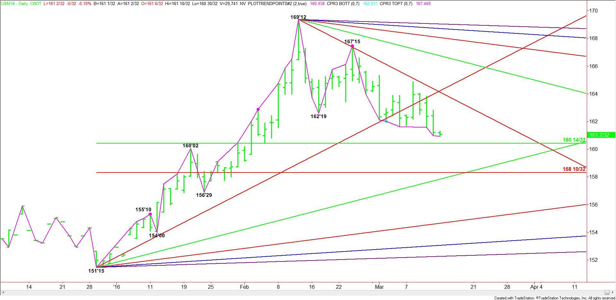This screenshot has width=616, height=300.
Task: Click the green 161 2/32 price tag
Action: 601,135
